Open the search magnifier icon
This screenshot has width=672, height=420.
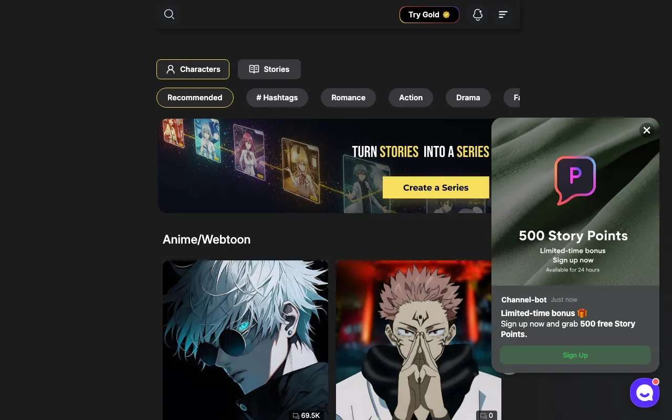click(169, 14)
